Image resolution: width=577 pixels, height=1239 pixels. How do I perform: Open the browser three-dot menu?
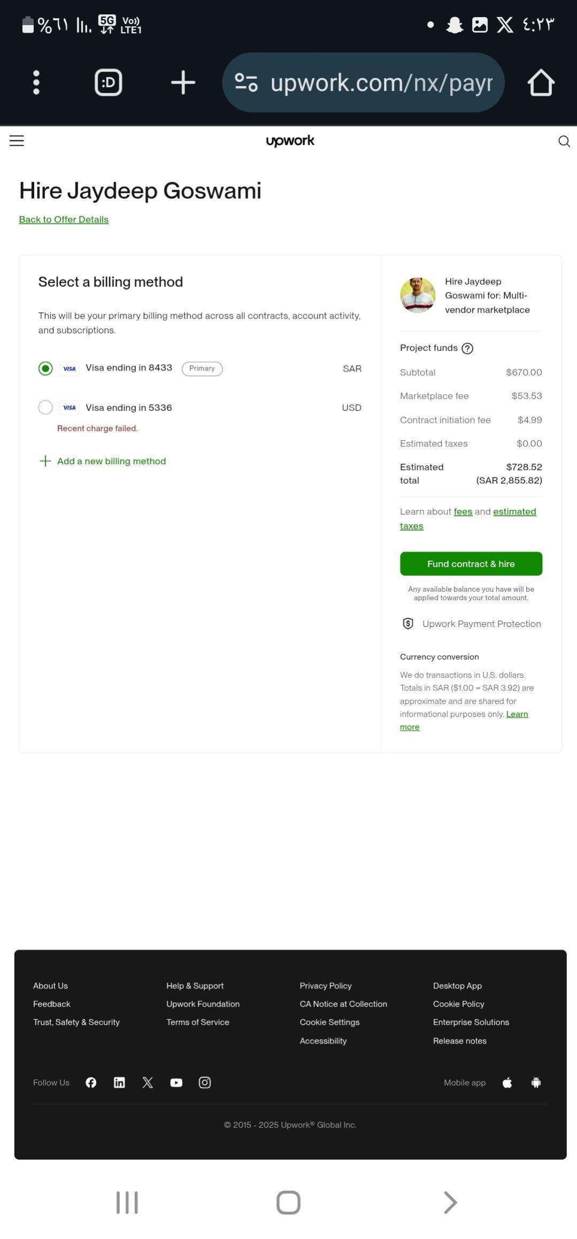point(36,82)
